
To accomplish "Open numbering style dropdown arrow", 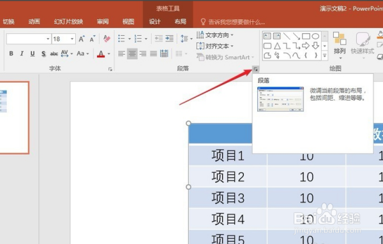I will 146,39.
